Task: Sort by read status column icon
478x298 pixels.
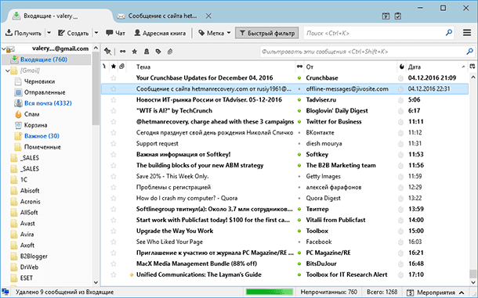Action: (x=299, y=66)
